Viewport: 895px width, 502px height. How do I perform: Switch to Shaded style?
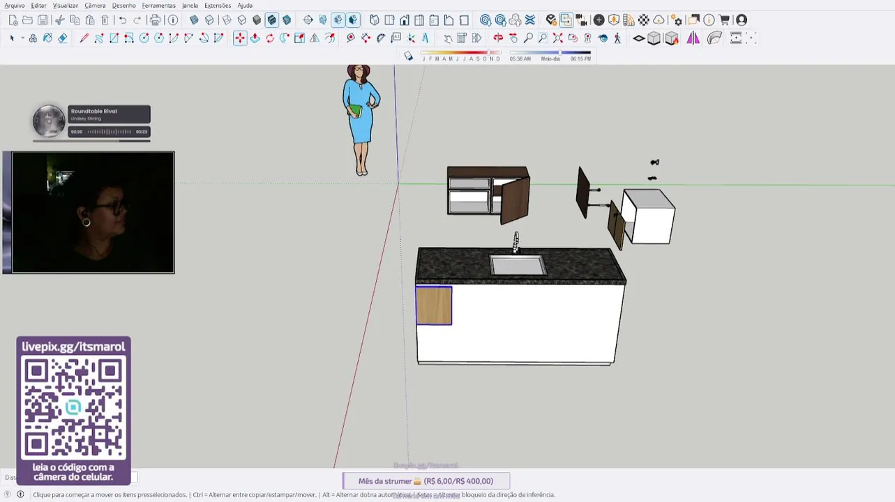[x=257, y=20]
